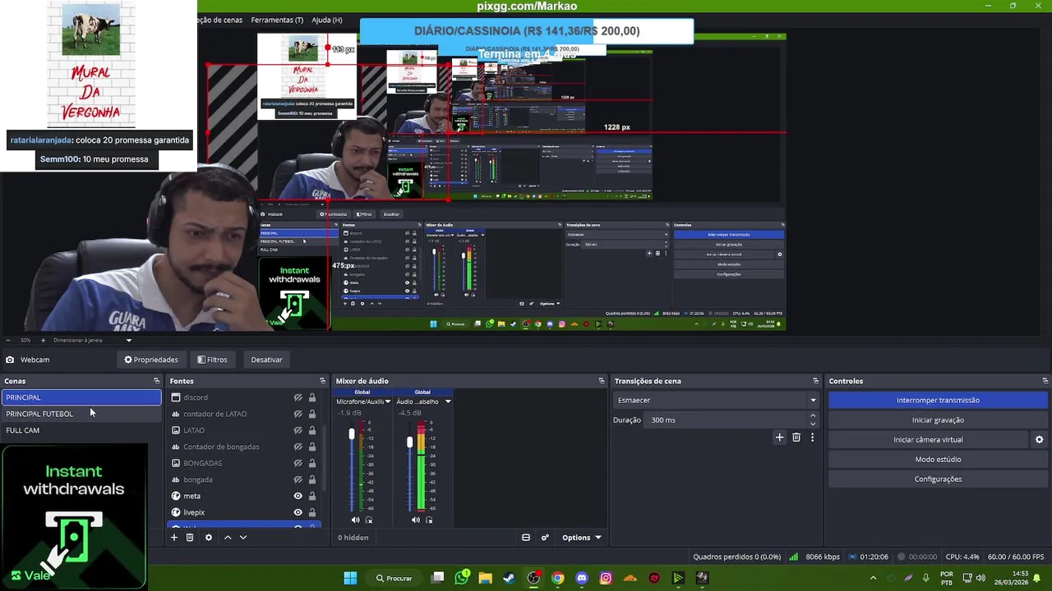
Task: Open Propriedades for the Webcam source
Action: click(x=151, y=360)
